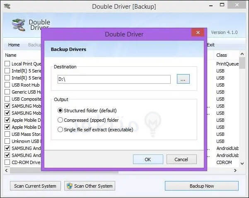Select the PrintQueue class cell
This screenshot has height=198, width=249.
coord(227,64)
